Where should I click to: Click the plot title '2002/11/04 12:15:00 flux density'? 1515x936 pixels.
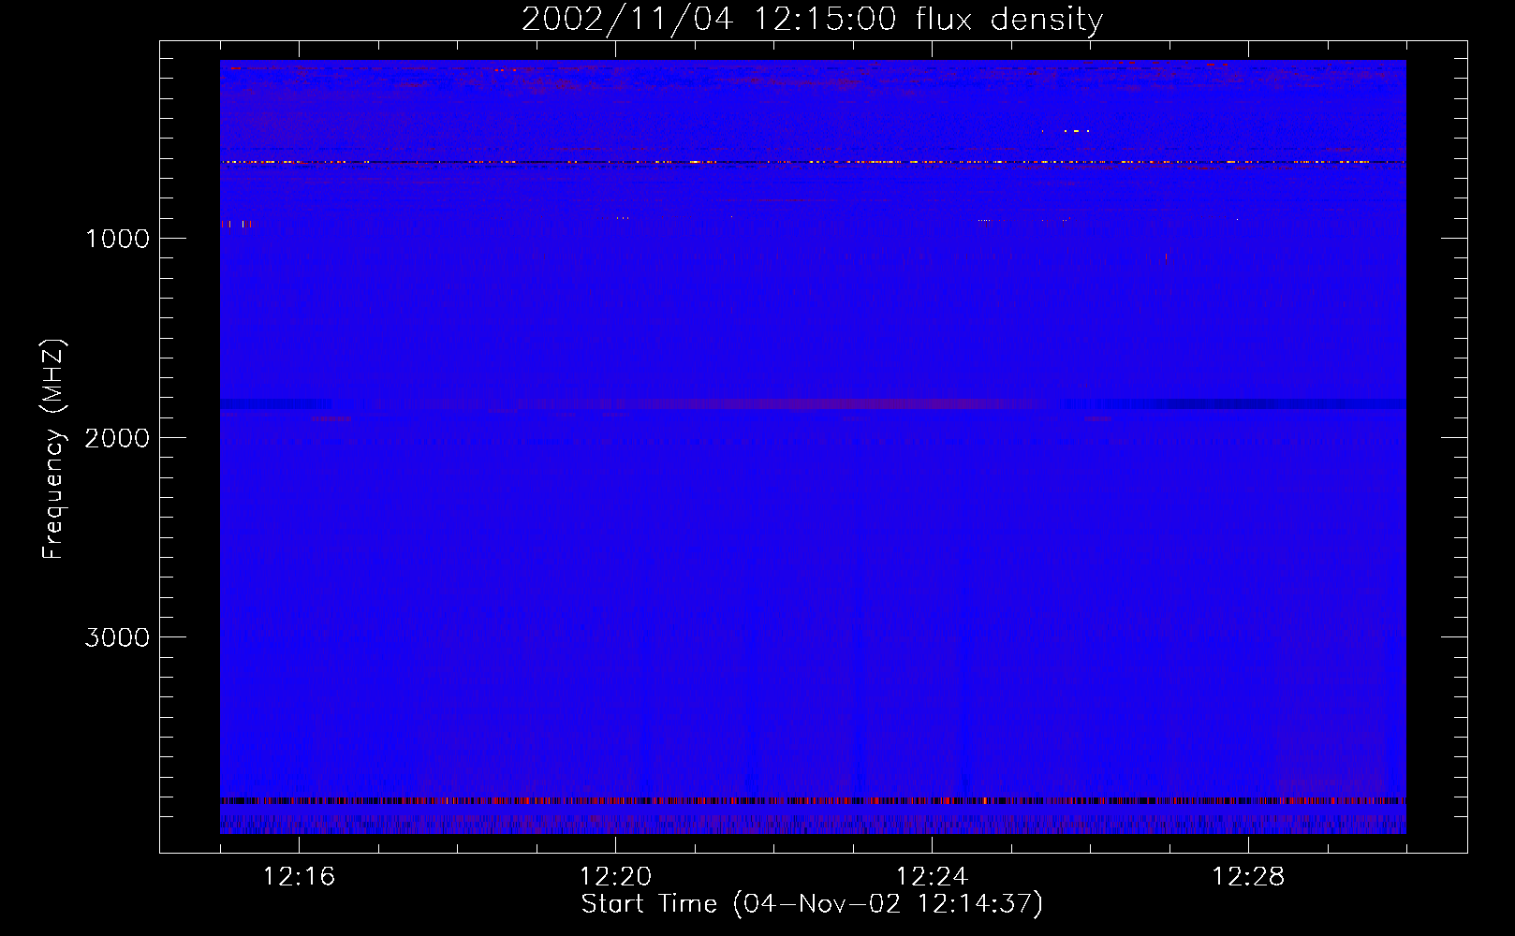tap(812, 20)
